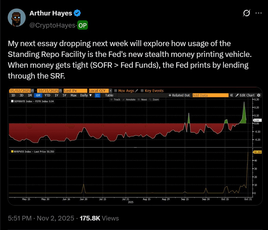Toggle the Mov Avgs checkbox

click(115, 91)
